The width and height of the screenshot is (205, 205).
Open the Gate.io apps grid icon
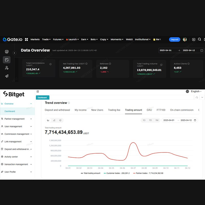26,39
